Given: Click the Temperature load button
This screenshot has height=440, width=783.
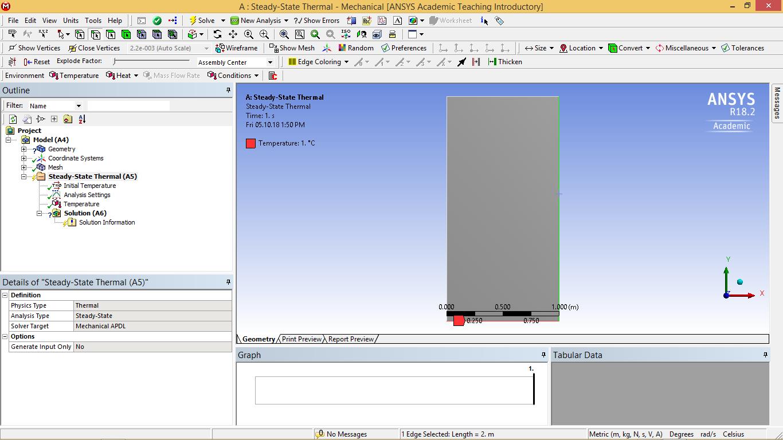Looking at the screenshot, I should 74,76.
